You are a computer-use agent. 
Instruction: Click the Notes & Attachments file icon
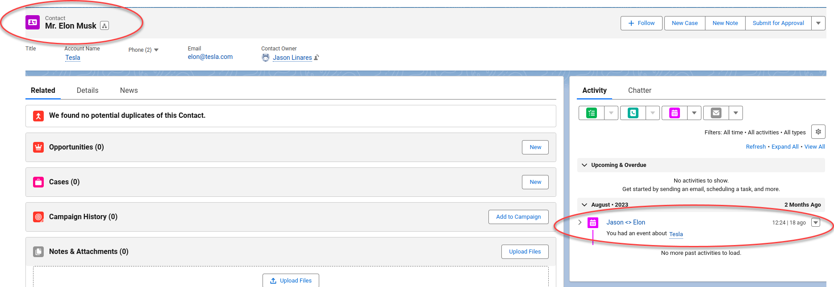38,252
